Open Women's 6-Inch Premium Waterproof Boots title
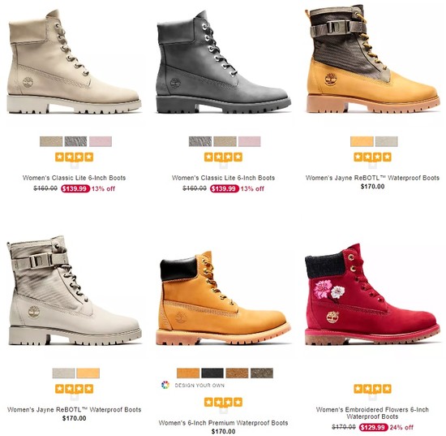Image resolution: width=446 pixels, height=436 pixels. (223, 423)
